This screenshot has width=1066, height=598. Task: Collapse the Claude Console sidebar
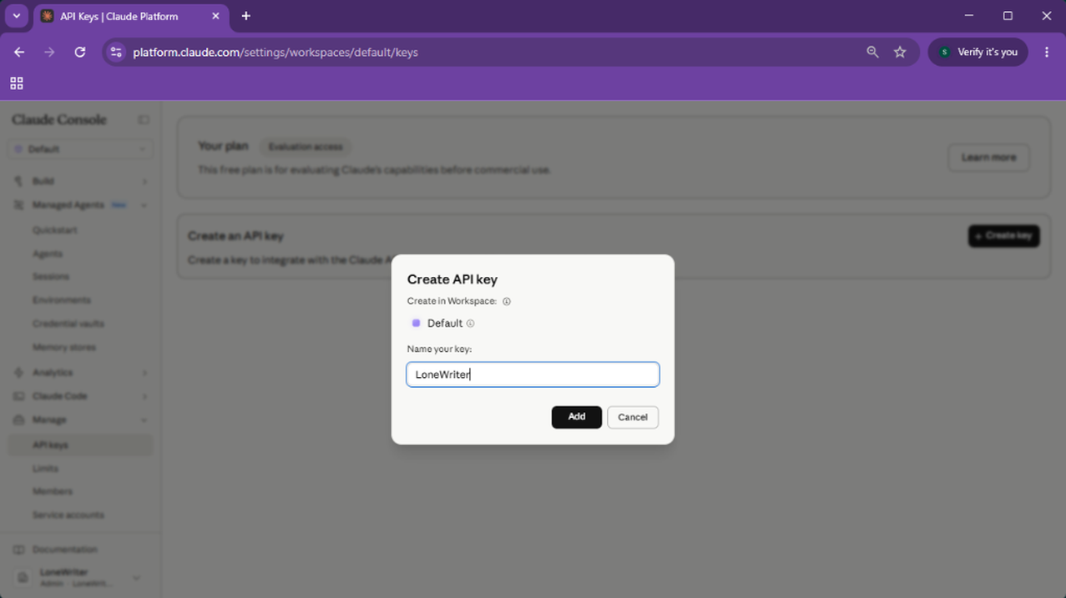(144, 120)
